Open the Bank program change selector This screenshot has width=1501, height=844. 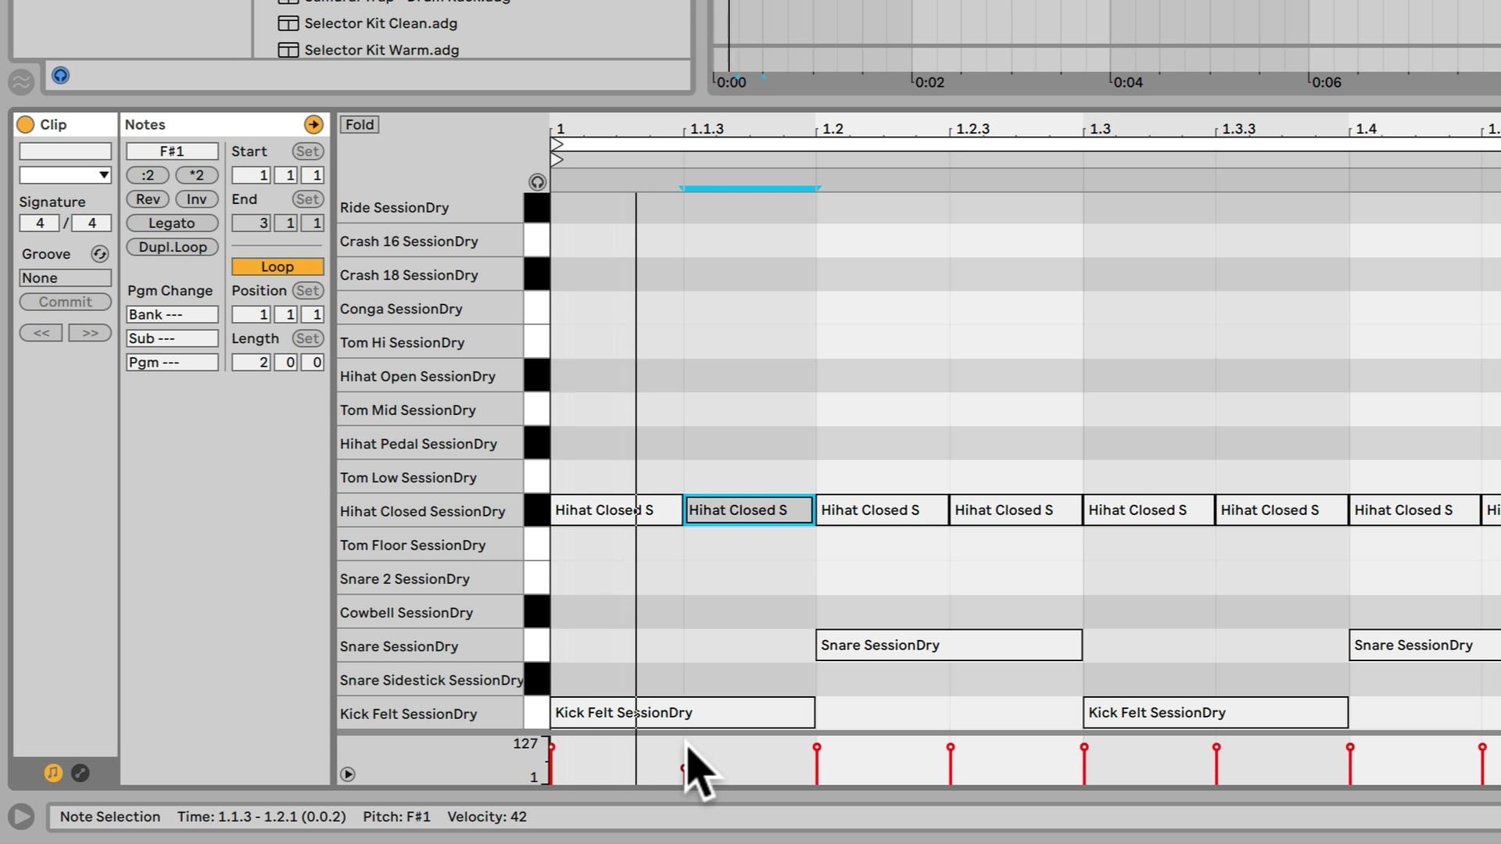pos(172,314)
